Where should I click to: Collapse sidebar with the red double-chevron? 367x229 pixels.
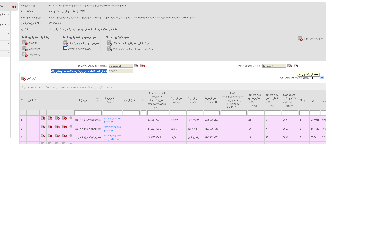click(14, 7)
